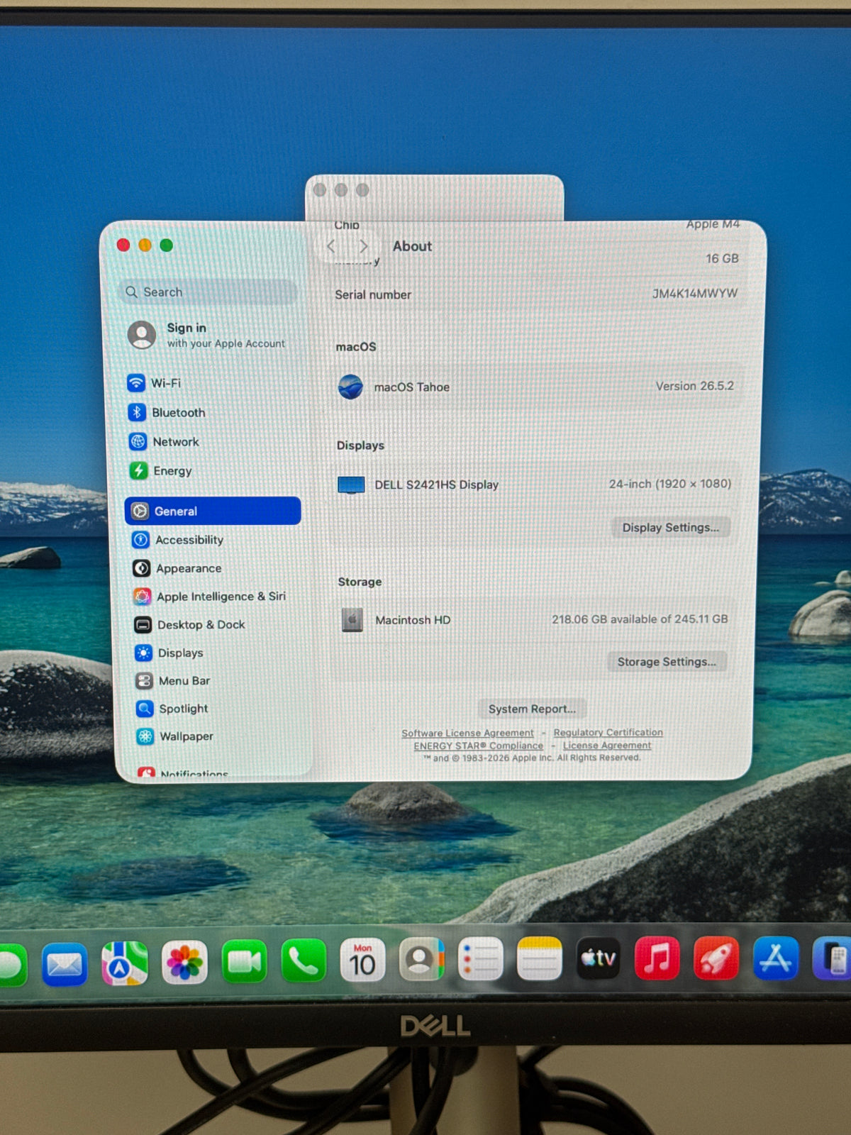Screen dimensions: 851x1135
Task: Click 218.06 GB available storage text
Action: point(640,619)
